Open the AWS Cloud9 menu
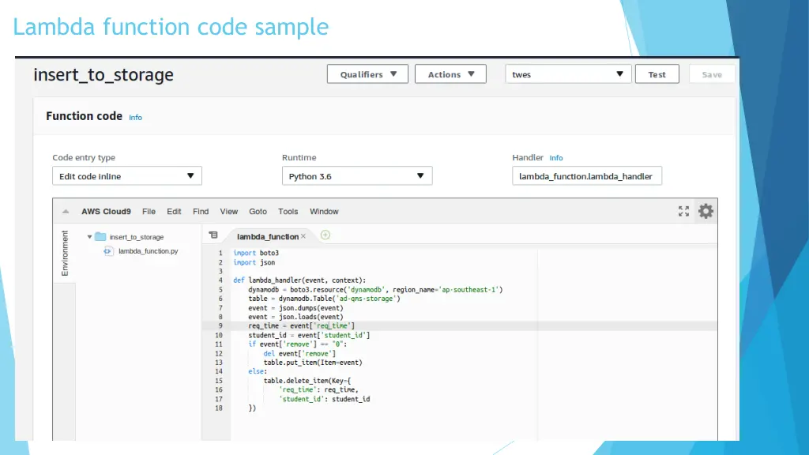Screen dimensions: 809x455 point(106,212)
